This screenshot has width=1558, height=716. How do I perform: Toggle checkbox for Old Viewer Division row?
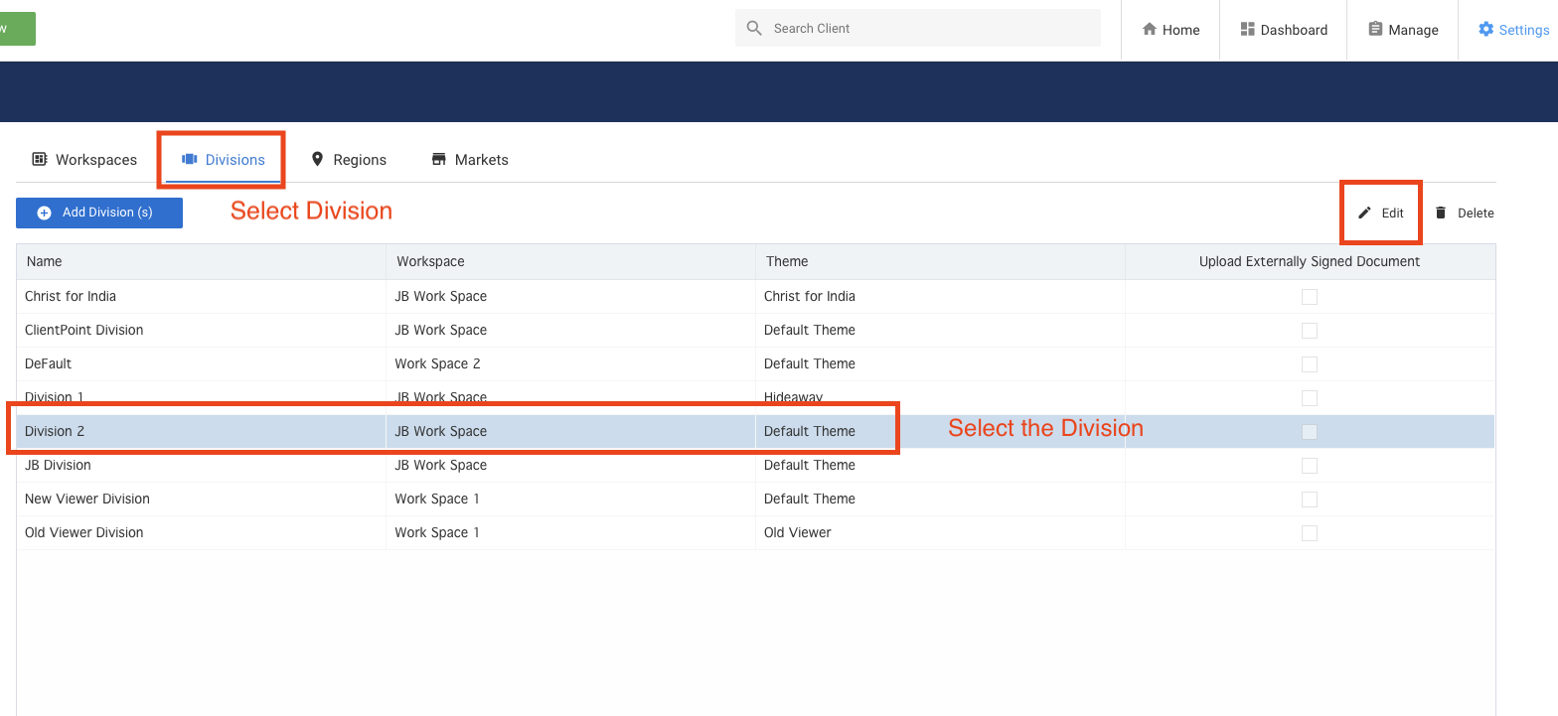point(1310,532)
